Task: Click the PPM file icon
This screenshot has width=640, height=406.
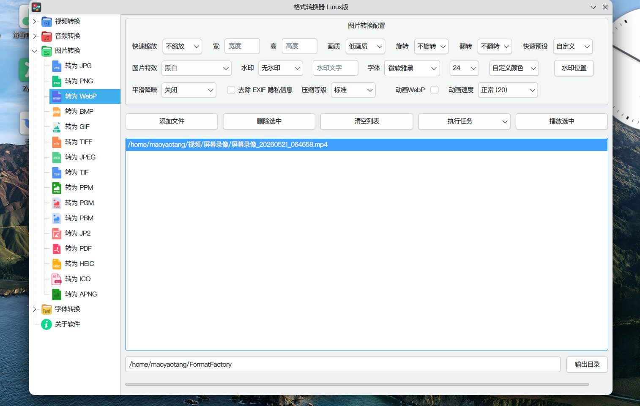Action: coord(57,188)
